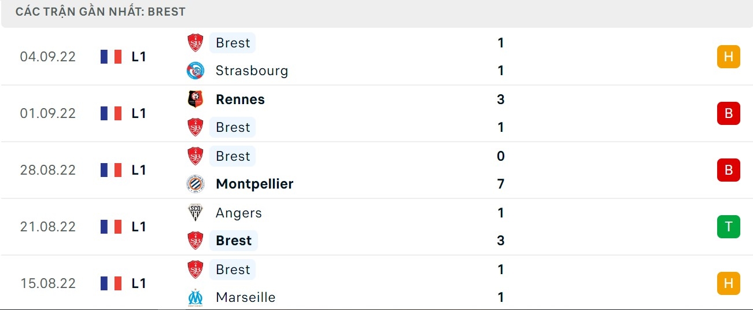Click the Montpellier club crest icon
The height and width of the screenshot is (310, 753).
(x=195, y=184)
